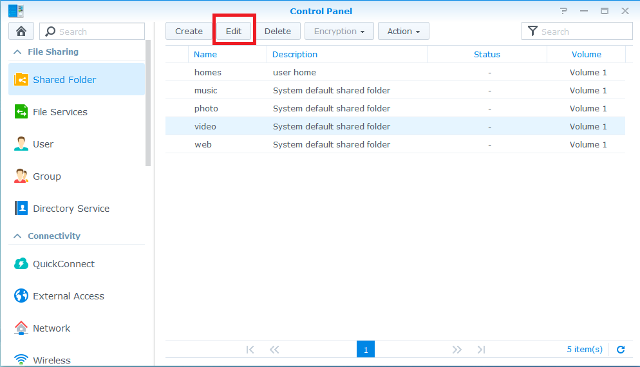
Task: Open Directory Service settings
Action: tap(71, 209)
